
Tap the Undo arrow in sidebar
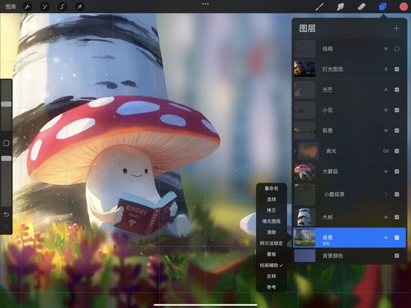click(x=6, y=214)
